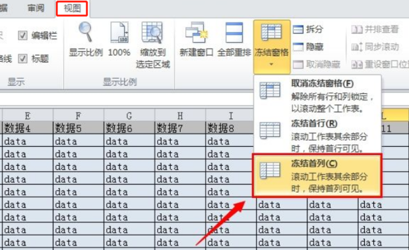Click 缩放到选定区域 zoom to selection
Image resolution: width=409 pixels, height=250 pixels.
click(153, 45)
